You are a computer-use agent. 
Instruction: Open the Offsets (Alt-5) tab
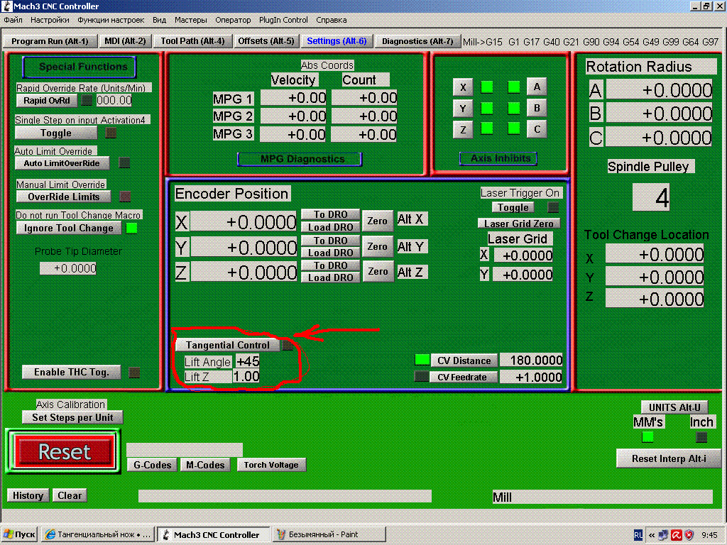click(266, 41)
